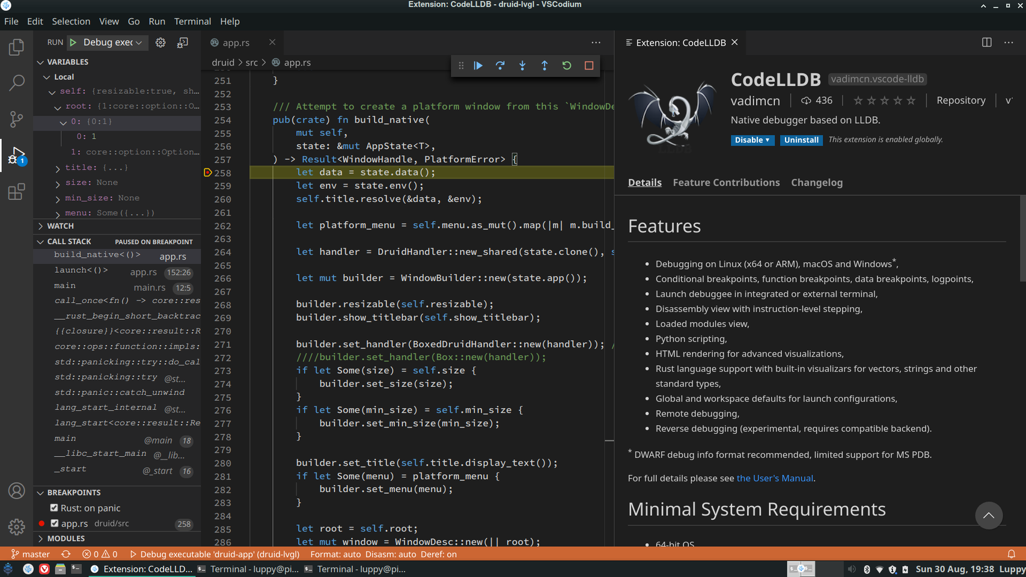Restart the debug session
1026x577 pixels.
pos(567,66)
